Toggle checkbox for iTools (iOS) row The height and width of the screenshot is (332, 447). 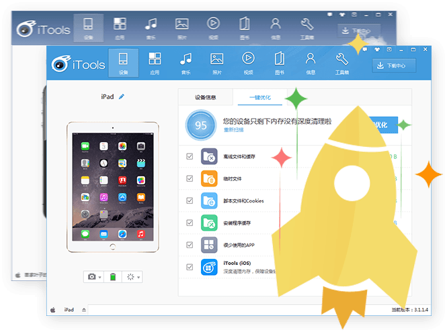190,267
